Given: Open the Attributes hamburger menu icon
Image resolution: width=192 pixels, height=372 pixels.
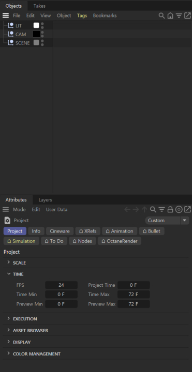Looking at the screenshot, I should coord(6,209).
